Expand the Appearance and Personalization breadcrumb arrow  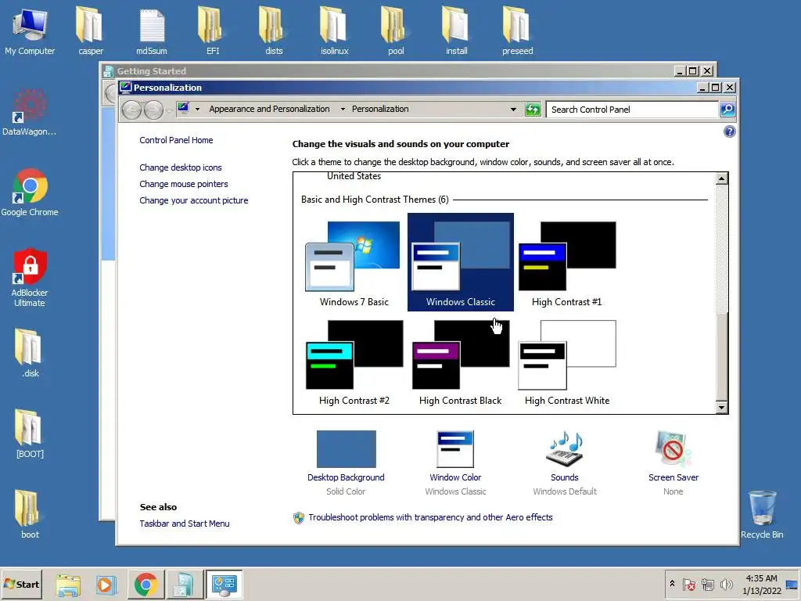[343, 109]
